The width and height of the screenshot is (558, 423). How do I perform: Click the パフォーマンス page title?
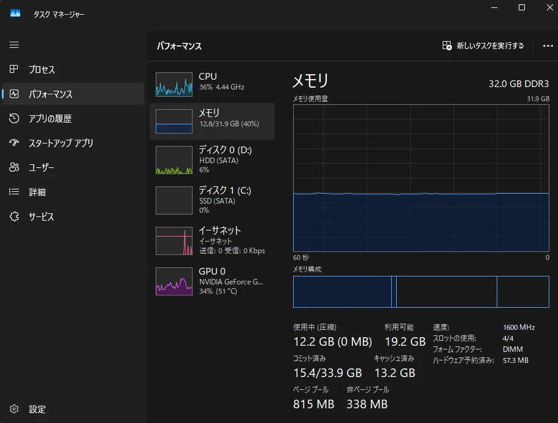click(179, 46)
